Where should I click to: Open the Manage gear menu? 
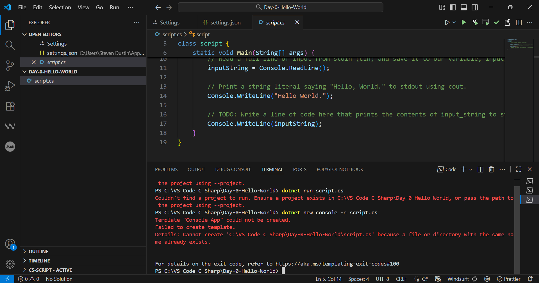point(10,264)
